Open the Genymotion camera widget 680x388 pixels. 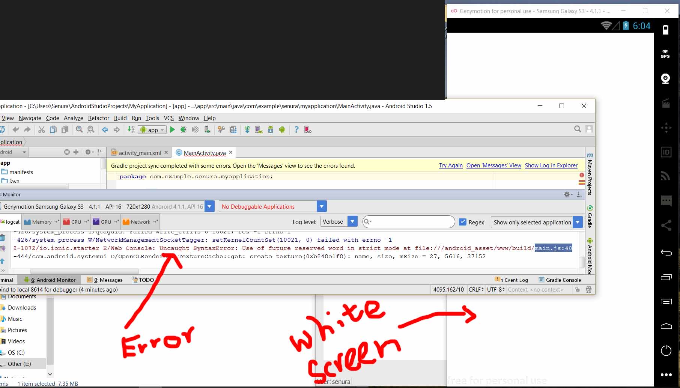click(665, 78)
